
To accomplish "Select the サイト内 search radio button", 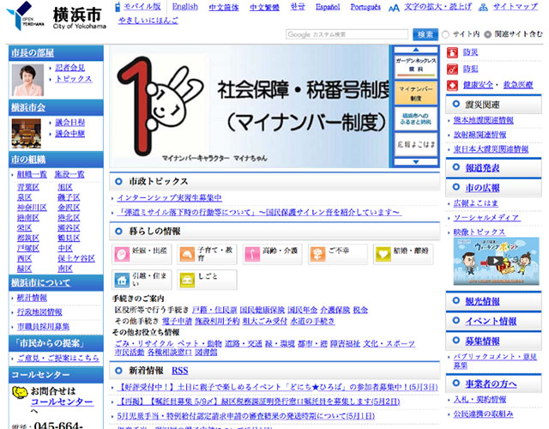I will pyautogui.click(x=445, y=34).
